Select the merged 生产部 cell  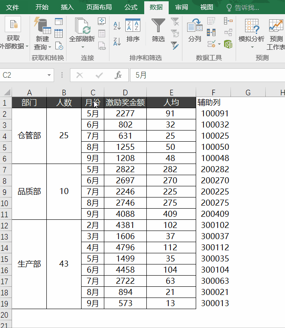[29, 264]
